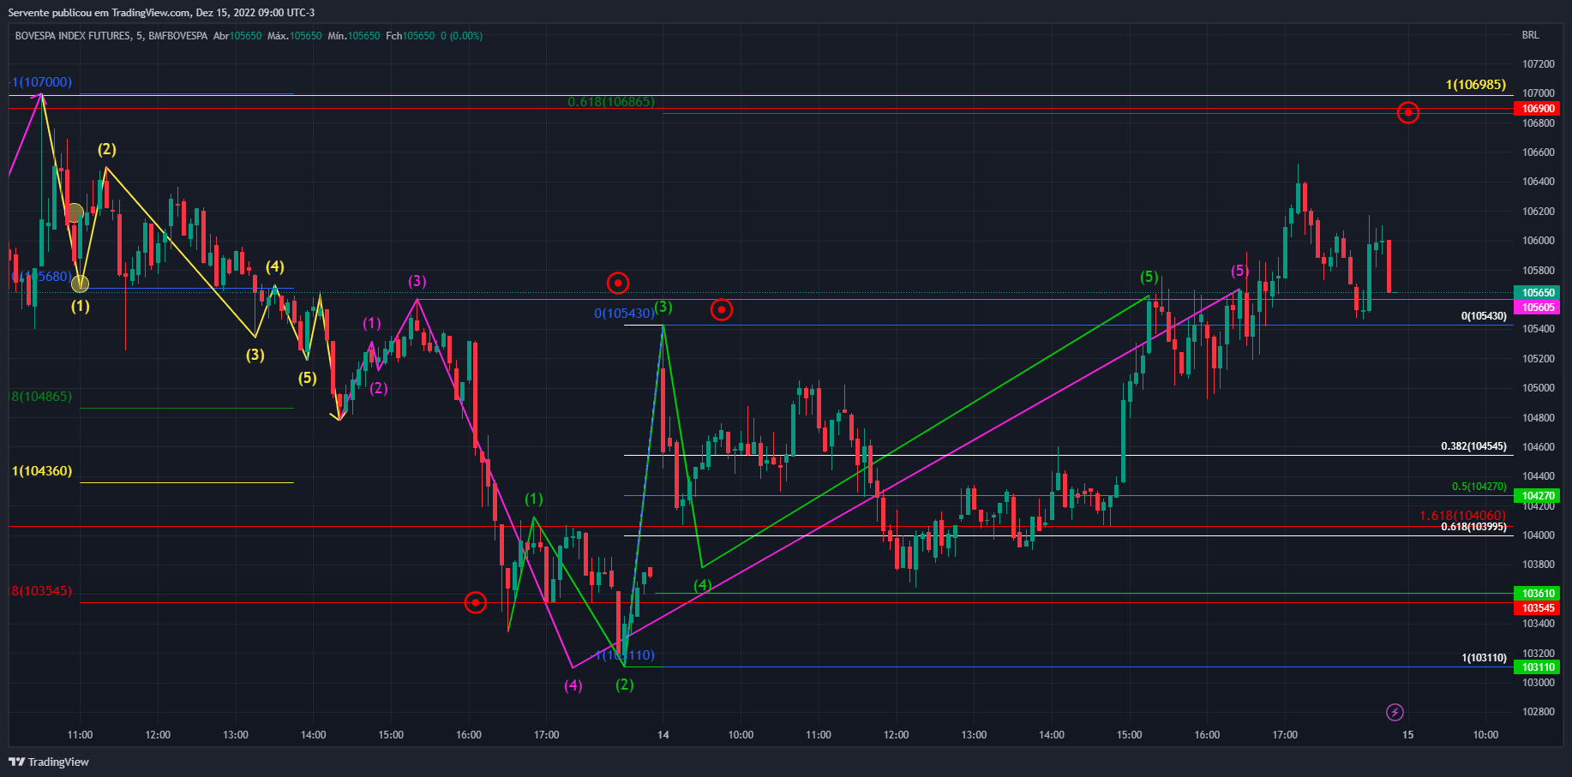
Task: Click the red target marker left of wave (4) low
Action: (475, 602)
